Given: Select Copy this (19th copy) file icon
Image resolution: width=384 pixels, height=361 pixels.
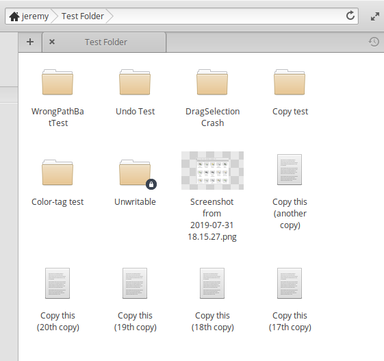Looking at the screenshot, I should (x=135, y=283).
